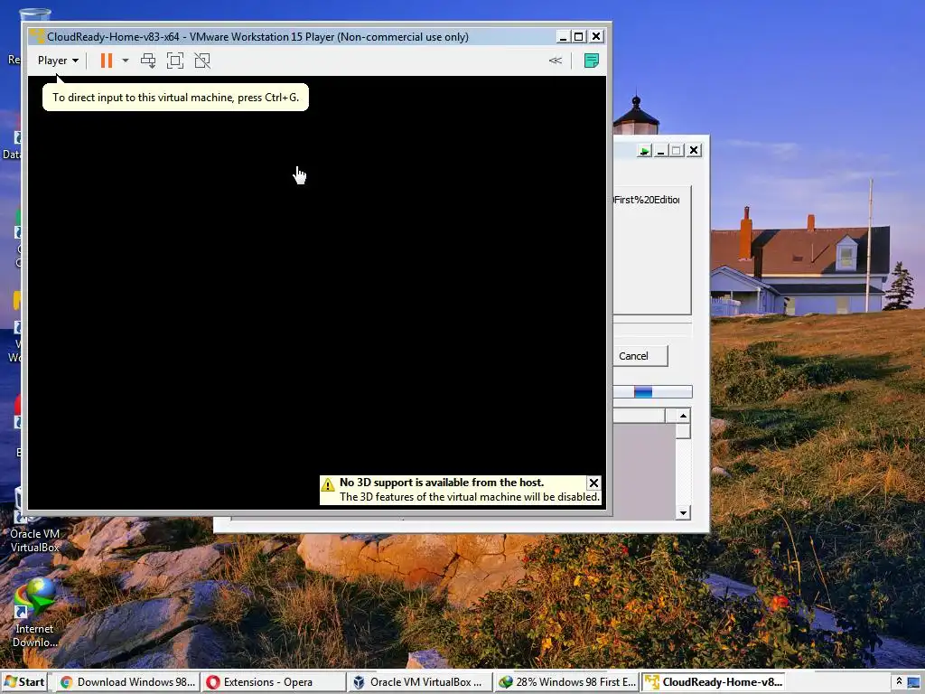Click the green tray icon in download dialog title
The height and width of the screenshot is (694, 925).
pyautogui.click(x=644, y=151)
